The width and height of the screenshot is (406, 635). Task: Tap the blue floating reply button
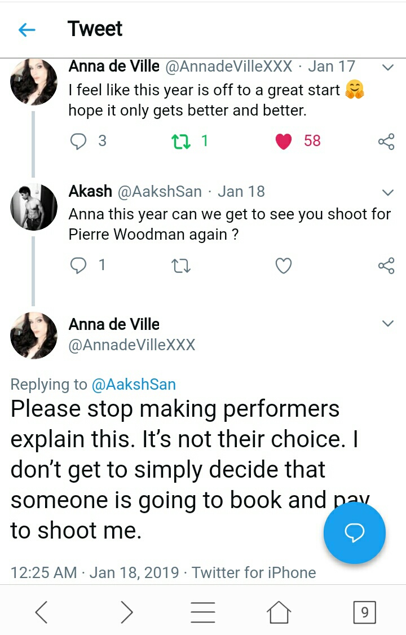coord(354,532)
